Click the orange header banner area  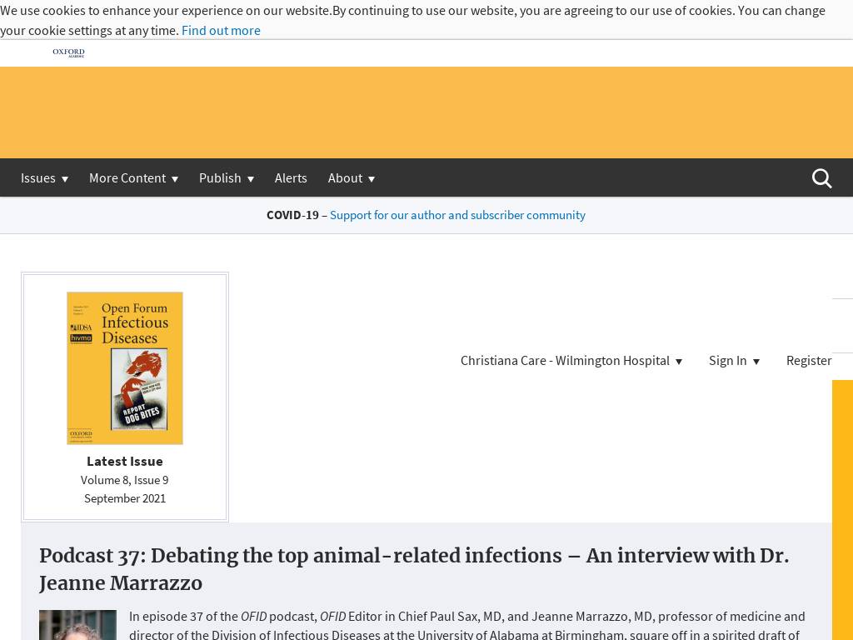click(426, 112)
